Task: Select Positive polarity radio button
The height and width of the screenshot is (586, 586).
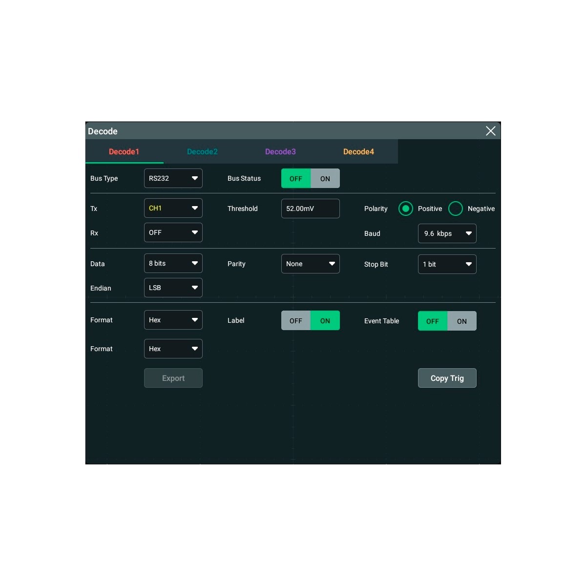Action: point(406,209)
